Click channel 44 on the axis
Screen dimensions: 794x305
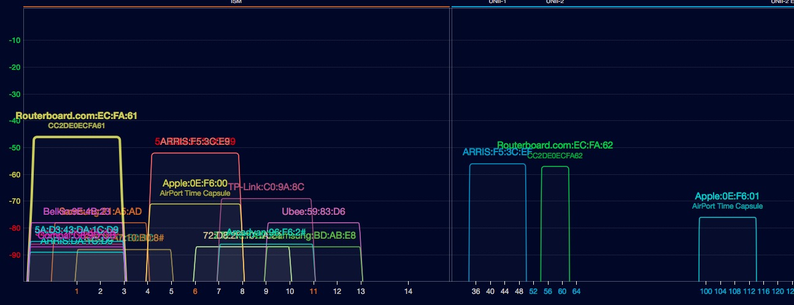coord(505,291)
